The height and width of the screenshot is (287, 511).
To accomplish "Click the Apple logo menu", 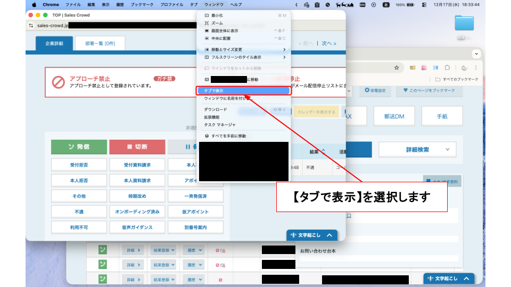I will coord(34,4).
